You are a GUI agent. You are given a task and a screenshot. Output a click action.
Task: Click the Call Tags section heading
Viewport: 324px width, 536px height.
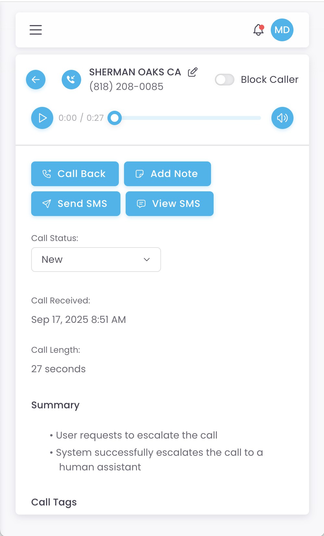(x=54, y=502)
